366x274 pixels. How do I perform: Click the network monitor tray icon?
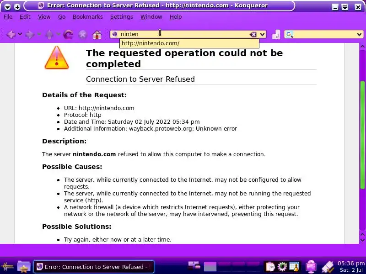pos(311,267)
